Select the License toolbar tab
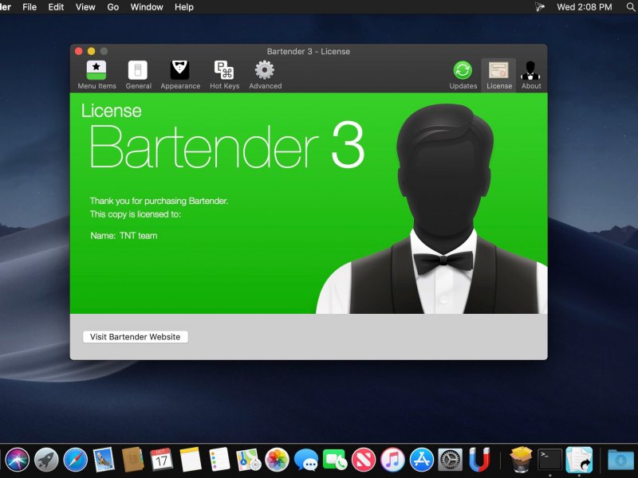The width and height of the screenshot is (638, 478). (499, 75)
